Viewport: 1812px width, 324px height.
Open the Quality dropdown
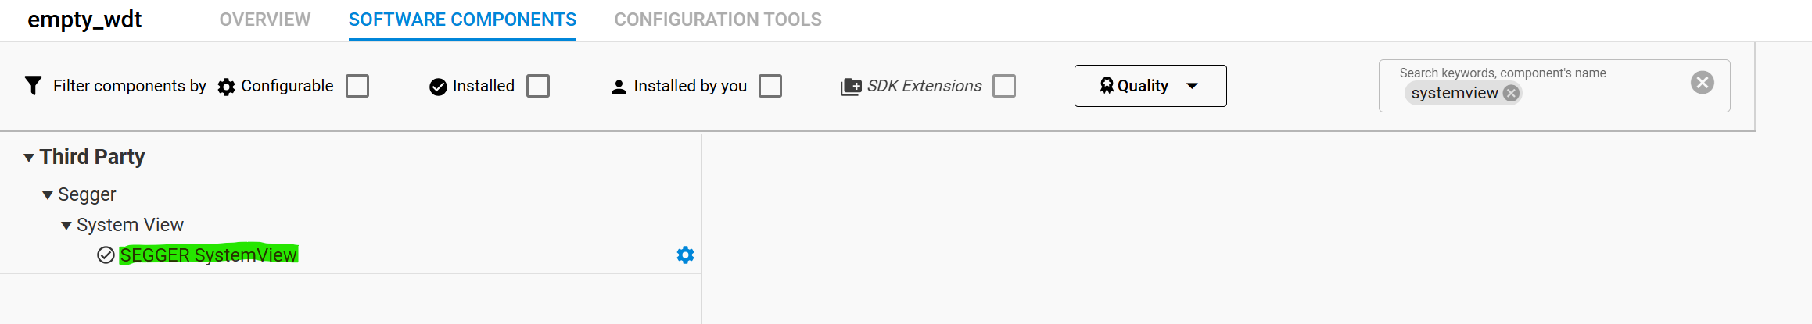pos(1150,86)
